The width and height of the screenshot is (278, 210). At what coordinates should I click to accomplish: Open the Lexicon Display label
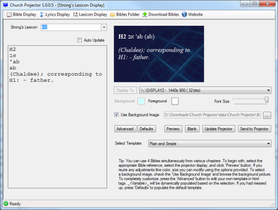tap(93, 14)
